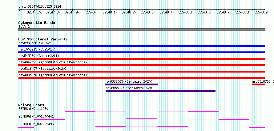
Task: Open the nsv6536063 (Sedlazeck2020) label
Action: [x=128, y=81]
